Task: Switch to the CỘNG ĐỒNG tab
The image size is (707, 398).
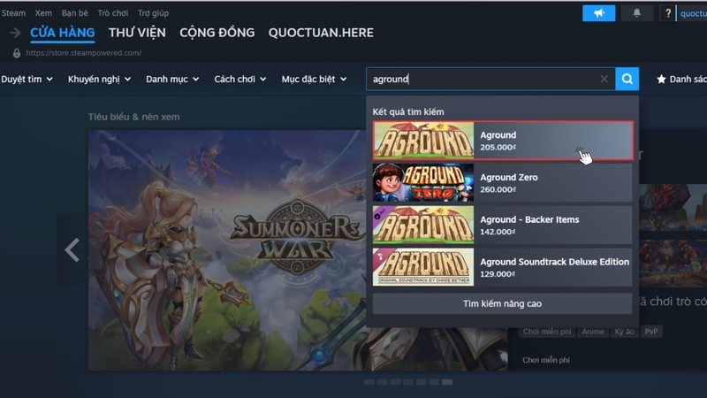Action: coord(217,33)
